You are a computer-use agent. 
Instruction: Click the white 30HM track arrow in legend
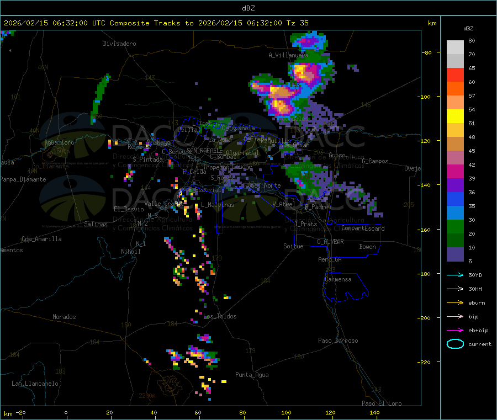(455, 289)
